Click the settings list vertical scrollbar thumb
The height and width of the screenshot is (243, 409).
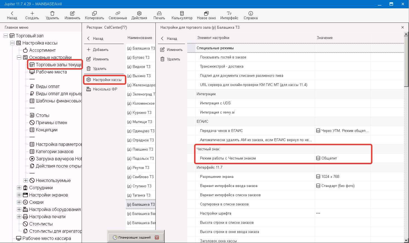coord(406,62)
